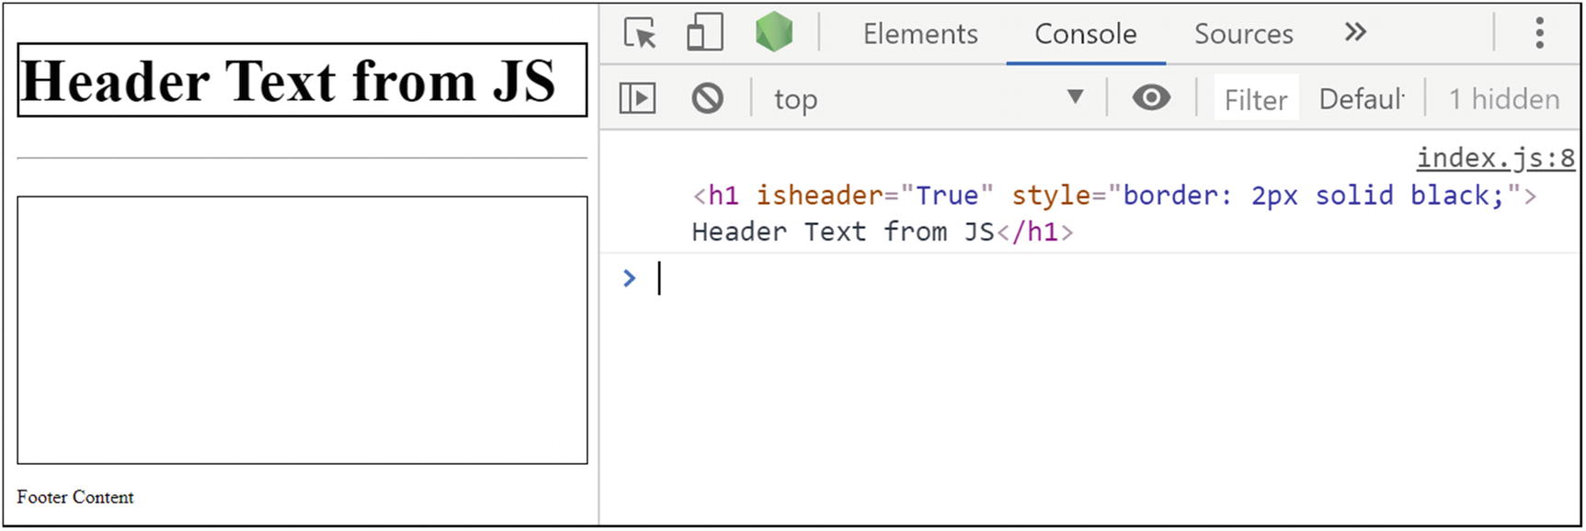Activate the inspect element picker tool

tap(640, 34)
